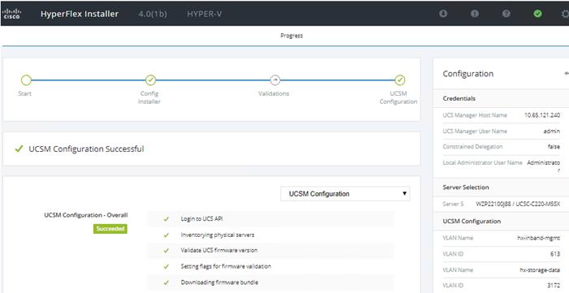569x293 pixels.
Task: Click checkmark next to Setting flags for firmware validation
Action: 166,266
